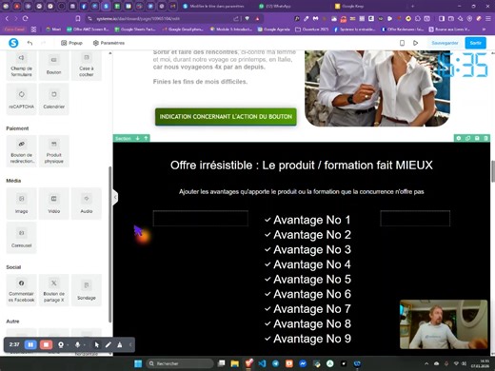Open the Windows Start menu

[138, 363]
